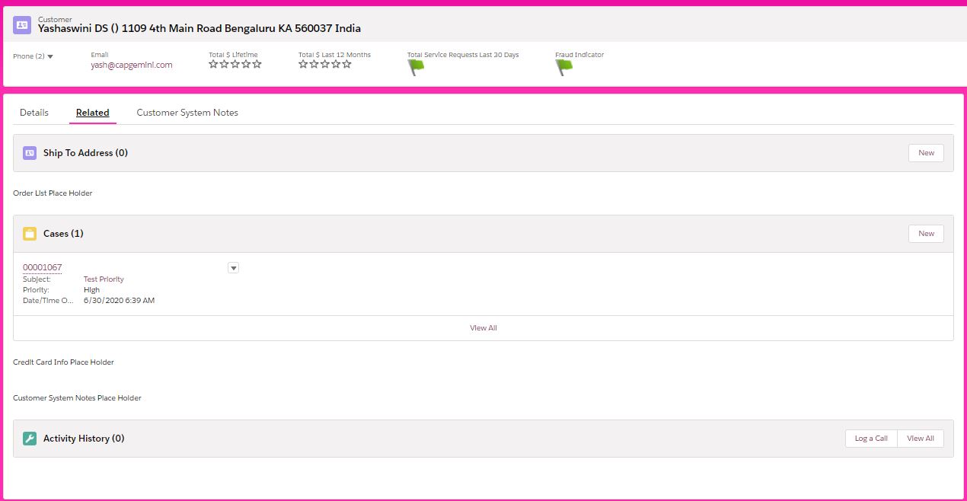Viewport: 967px width, 501px height.
Task: Click the yellow Cases briefcase icon
Action: pyautogui.click(x=30, y=234)
